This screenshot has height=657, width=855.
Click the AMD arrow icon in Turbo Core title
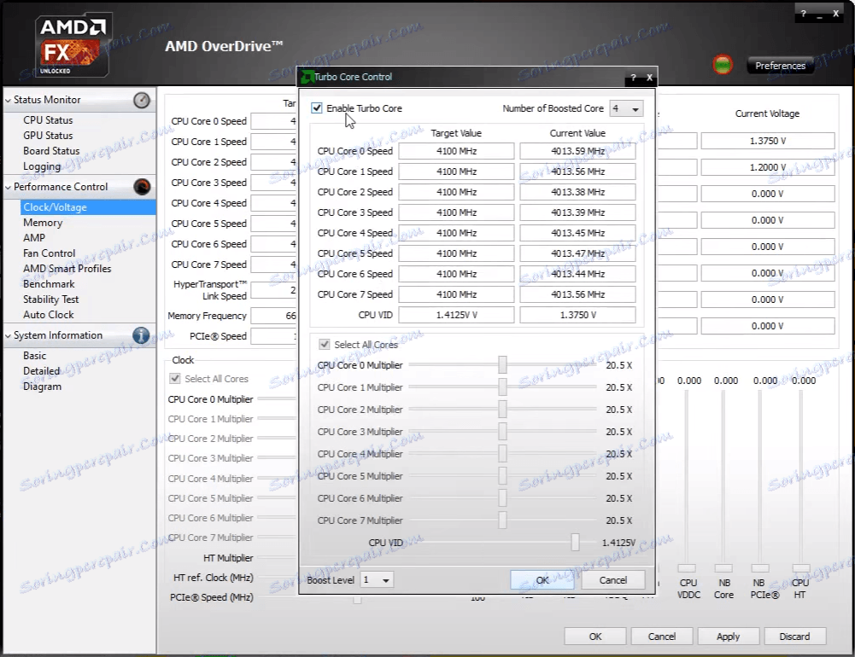click(x=307, y=77)
